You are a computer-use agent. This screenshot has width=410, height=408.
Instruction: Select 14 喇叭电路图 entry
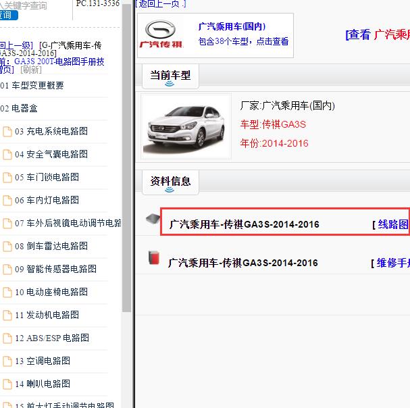[43, 384]
